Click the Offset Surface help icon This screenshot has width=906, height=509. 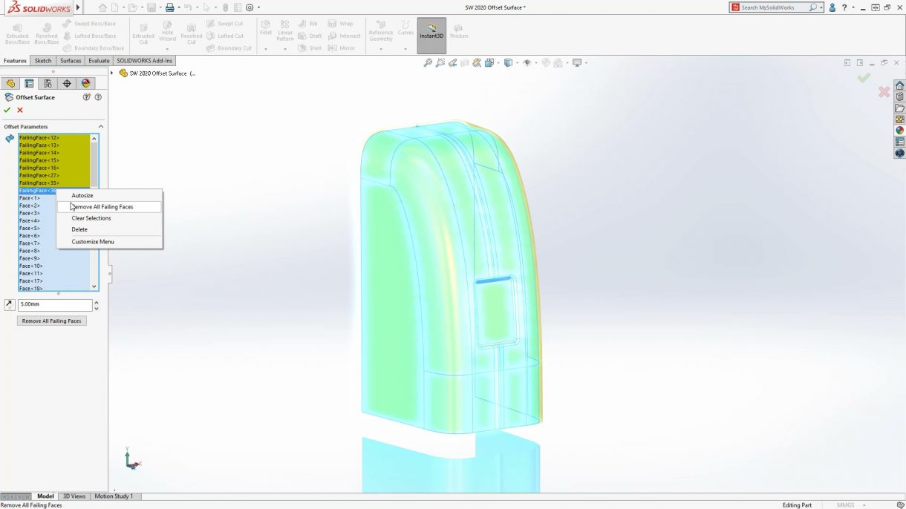(x=87, y=97)
